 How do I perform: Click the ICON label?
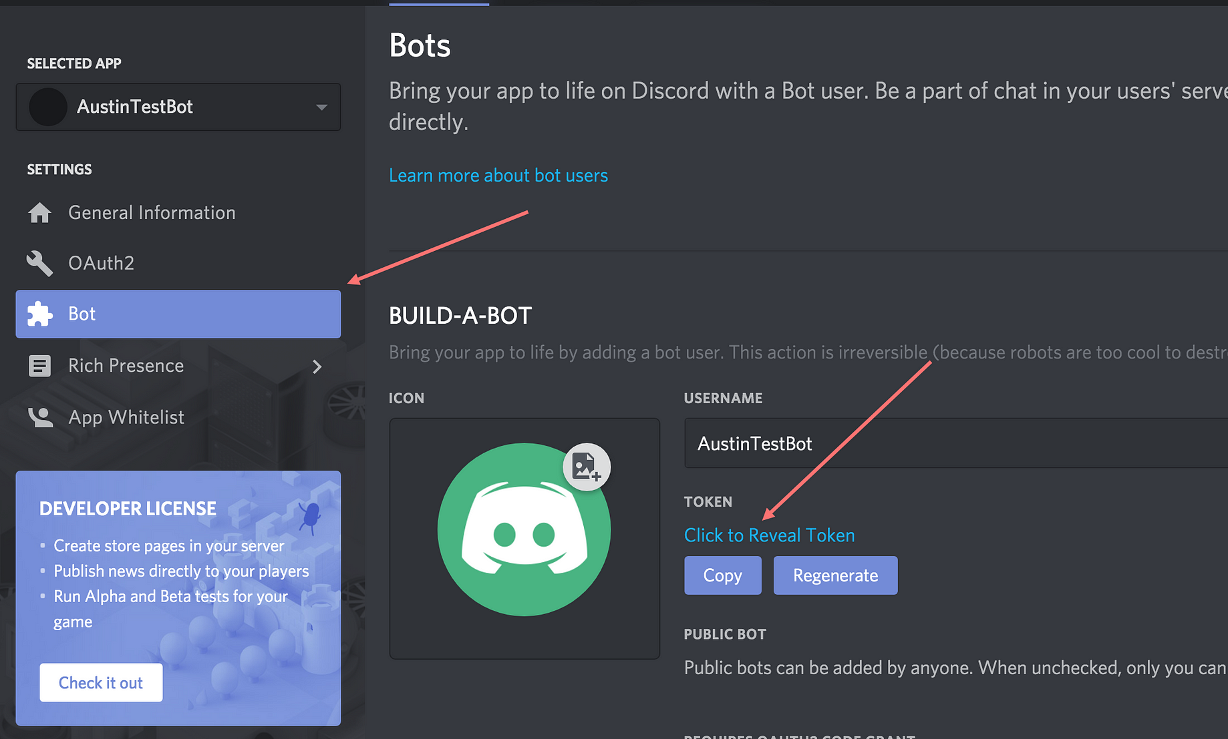point(406,399)
